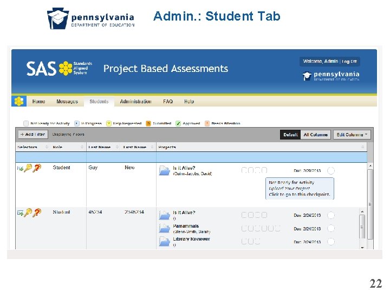This screenshot has height=292, width=390.
Task: Open the Home tab
Action: pos(38,102)
